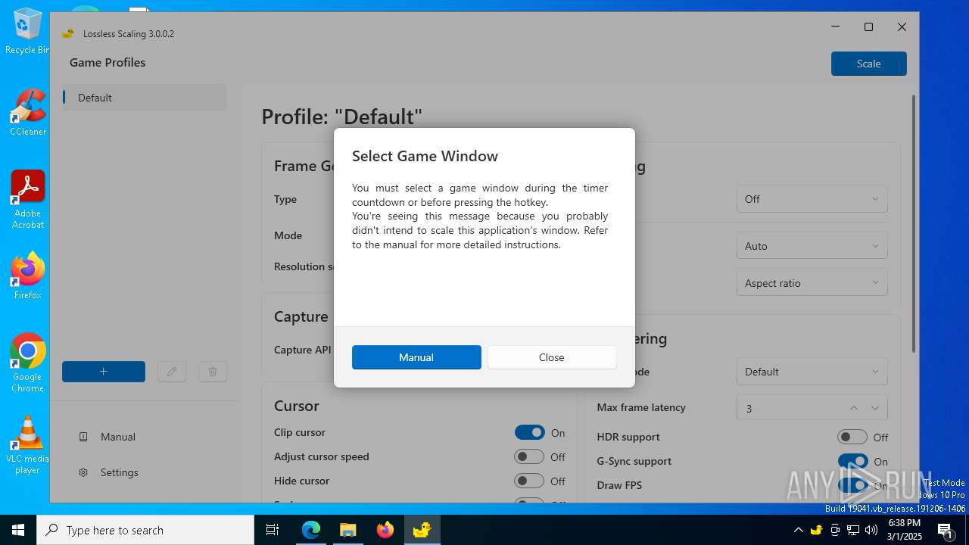
Task: Click the Lossless Scaling duck icon in the title bar
Action: point(68,33)
